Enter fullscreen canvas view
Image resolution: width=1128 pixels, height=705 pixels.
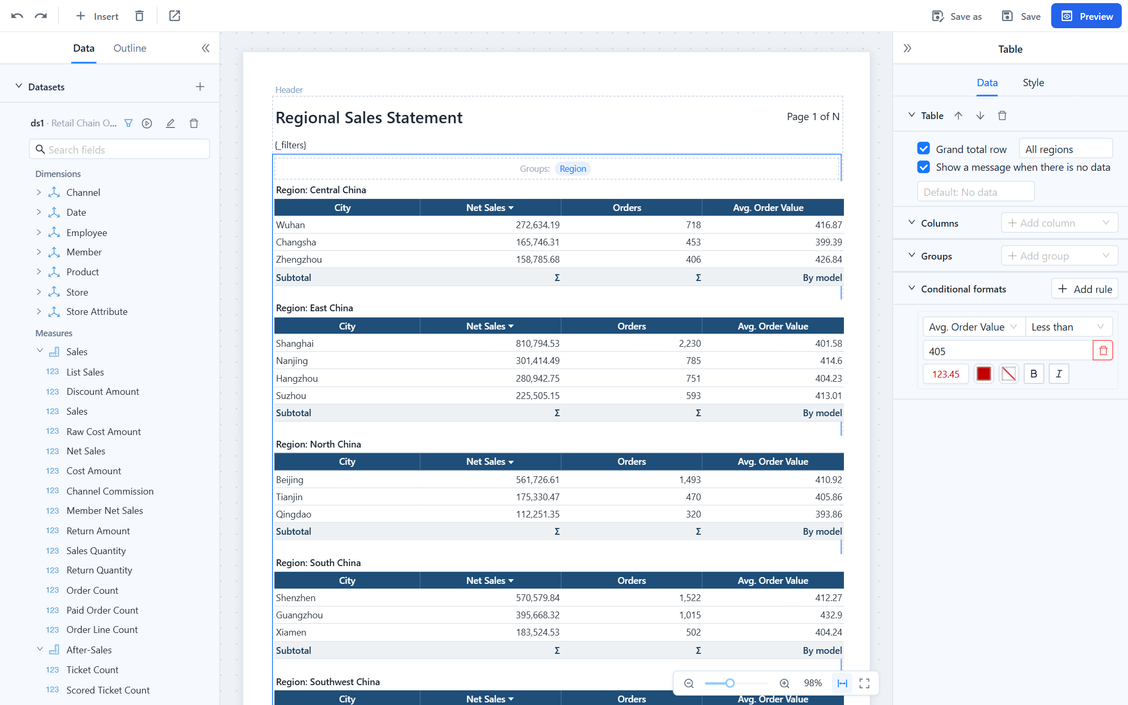pyautogui.click(x=865, y=683)
